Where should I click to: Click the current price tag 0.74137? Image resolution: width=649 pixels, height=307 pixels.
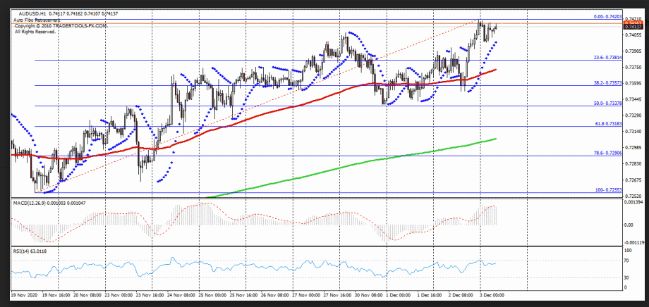(x=633, y=25)
